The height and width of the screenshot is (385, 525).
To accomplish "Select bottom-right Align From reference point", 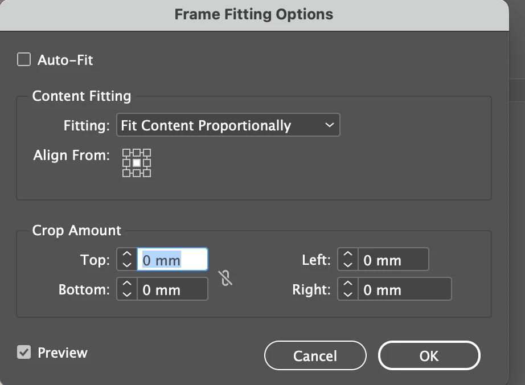I will (147, 173).
